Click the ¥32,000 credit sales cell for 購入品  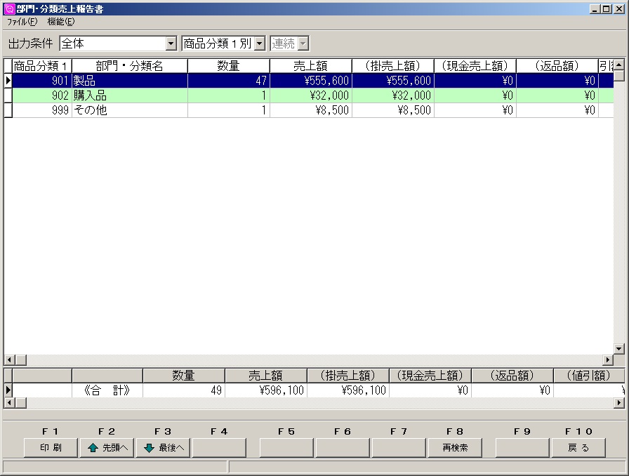[393, 95]
